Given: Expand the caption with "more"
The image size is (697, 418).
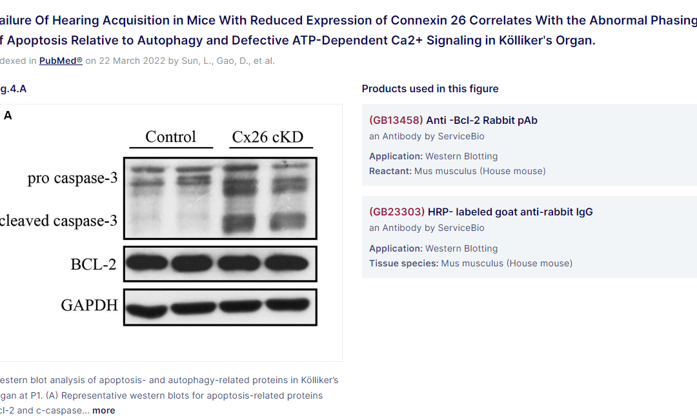Looking at the screenshot, I should tap(103, 410).
